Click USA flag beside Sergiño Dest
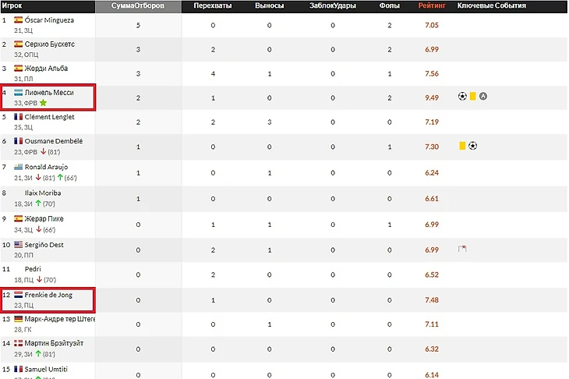Viewport: 569px width, 379px height. click(19, 245)
